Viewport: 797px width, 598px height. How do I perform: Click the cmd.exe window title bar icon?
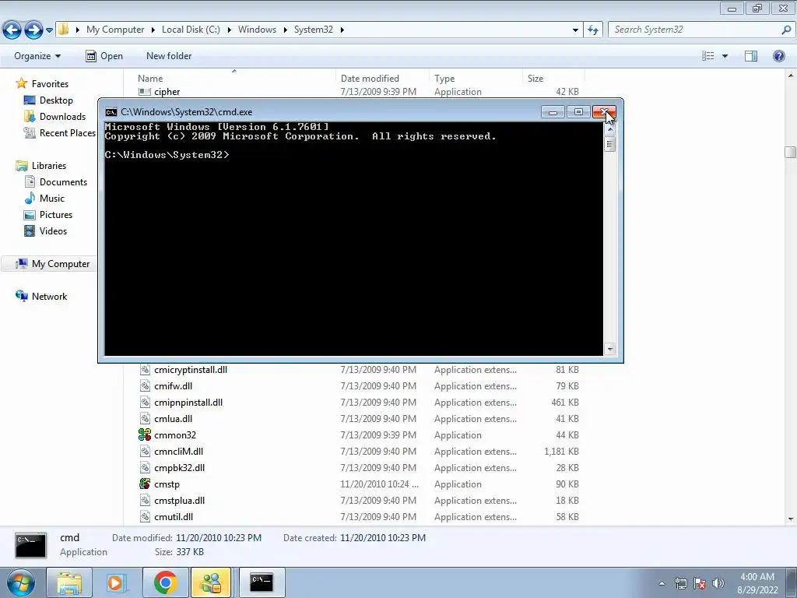coord(111,112)
